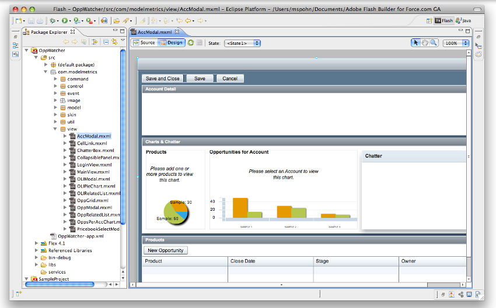Click the Cancel button
Screen dimensions: 496x308
coord(230,79)
